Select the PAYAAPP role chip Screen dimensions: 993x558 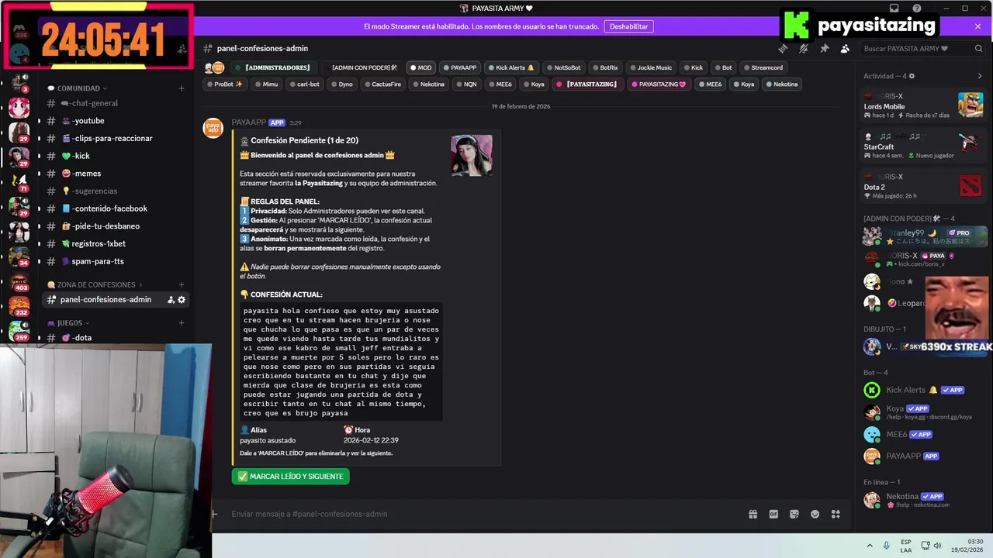459,67
